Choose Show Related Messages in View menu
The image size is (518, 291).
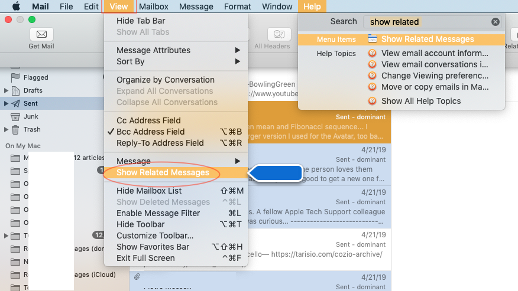pyautogui.click(x=176, y=172)
